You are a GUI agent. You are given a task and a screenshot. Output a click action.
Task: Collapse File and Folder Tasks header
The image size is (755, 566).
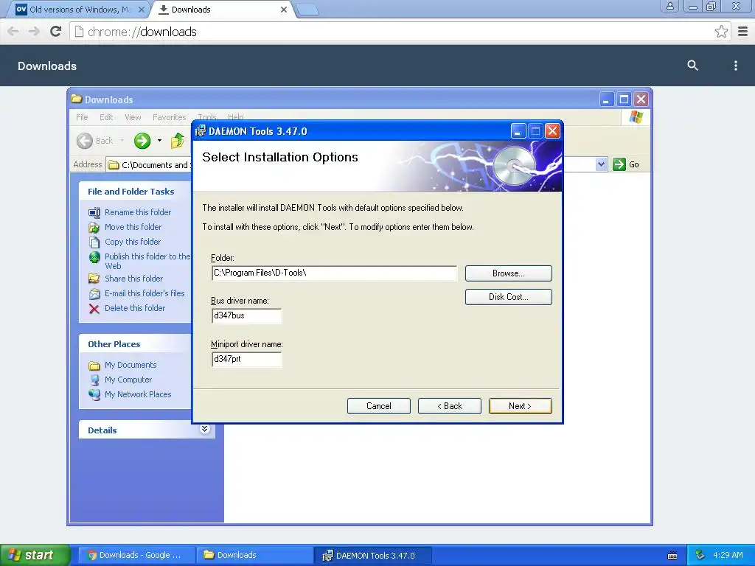(x=136, y=192)
